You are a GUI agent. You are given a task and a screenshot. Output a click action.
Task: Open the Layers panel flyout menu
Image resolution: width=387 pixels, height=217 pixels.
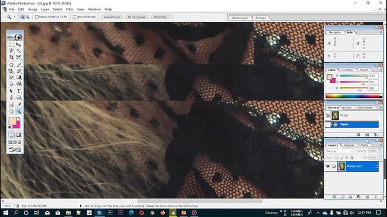pyautogui.click(x=380, y=145)
